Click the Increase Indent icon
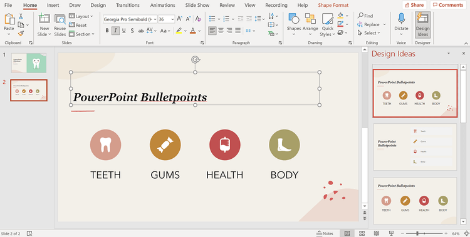Viewport: 470px width, 237px height. pos(249,19)
